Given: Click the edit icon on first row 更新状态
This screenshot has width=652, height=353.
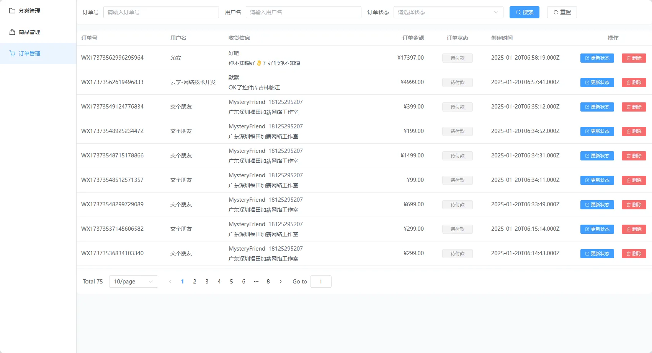Looking at the screenshot, I should coord(587,58).
